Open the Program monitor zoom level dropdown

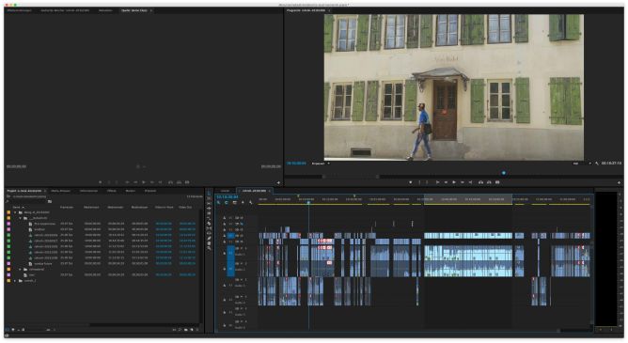(321, 164)
